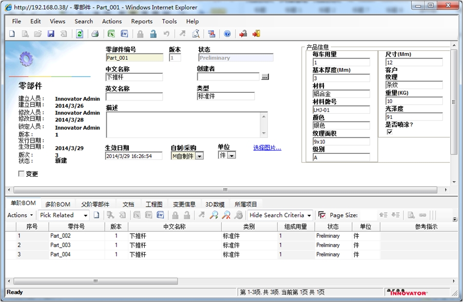Click the Print toolbar icon
This screenshot has width=463, height=302.
pos(95,34)
